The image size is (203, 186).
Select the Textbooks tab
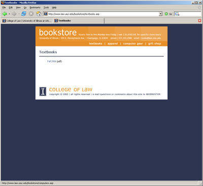click(x=79, y=21)
